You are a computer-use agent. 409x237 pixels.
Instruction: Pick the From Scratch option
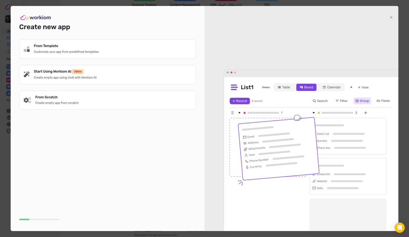tap(107, 100)
